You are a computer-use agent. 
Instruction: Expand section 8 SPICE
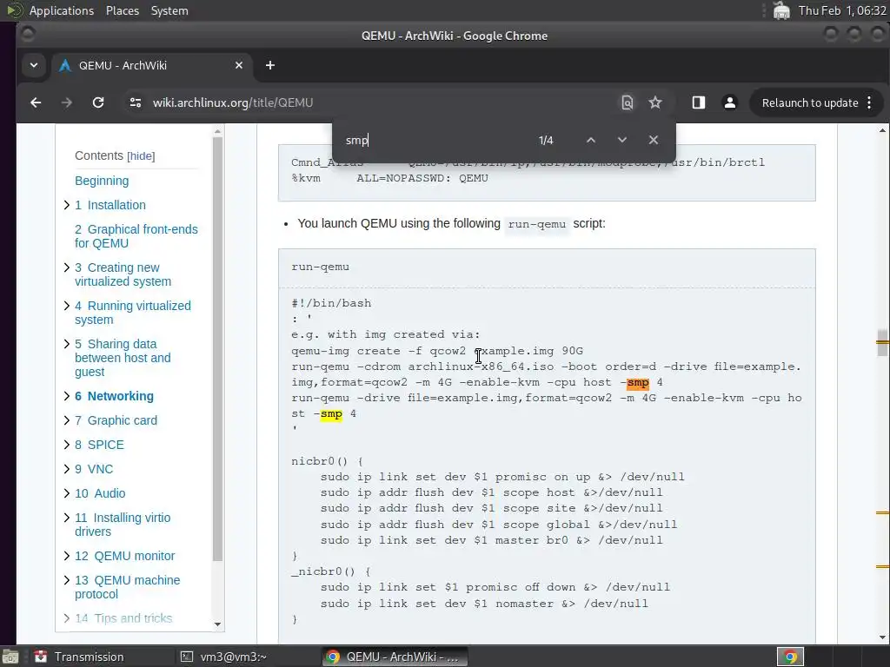(x=66, y=445)
